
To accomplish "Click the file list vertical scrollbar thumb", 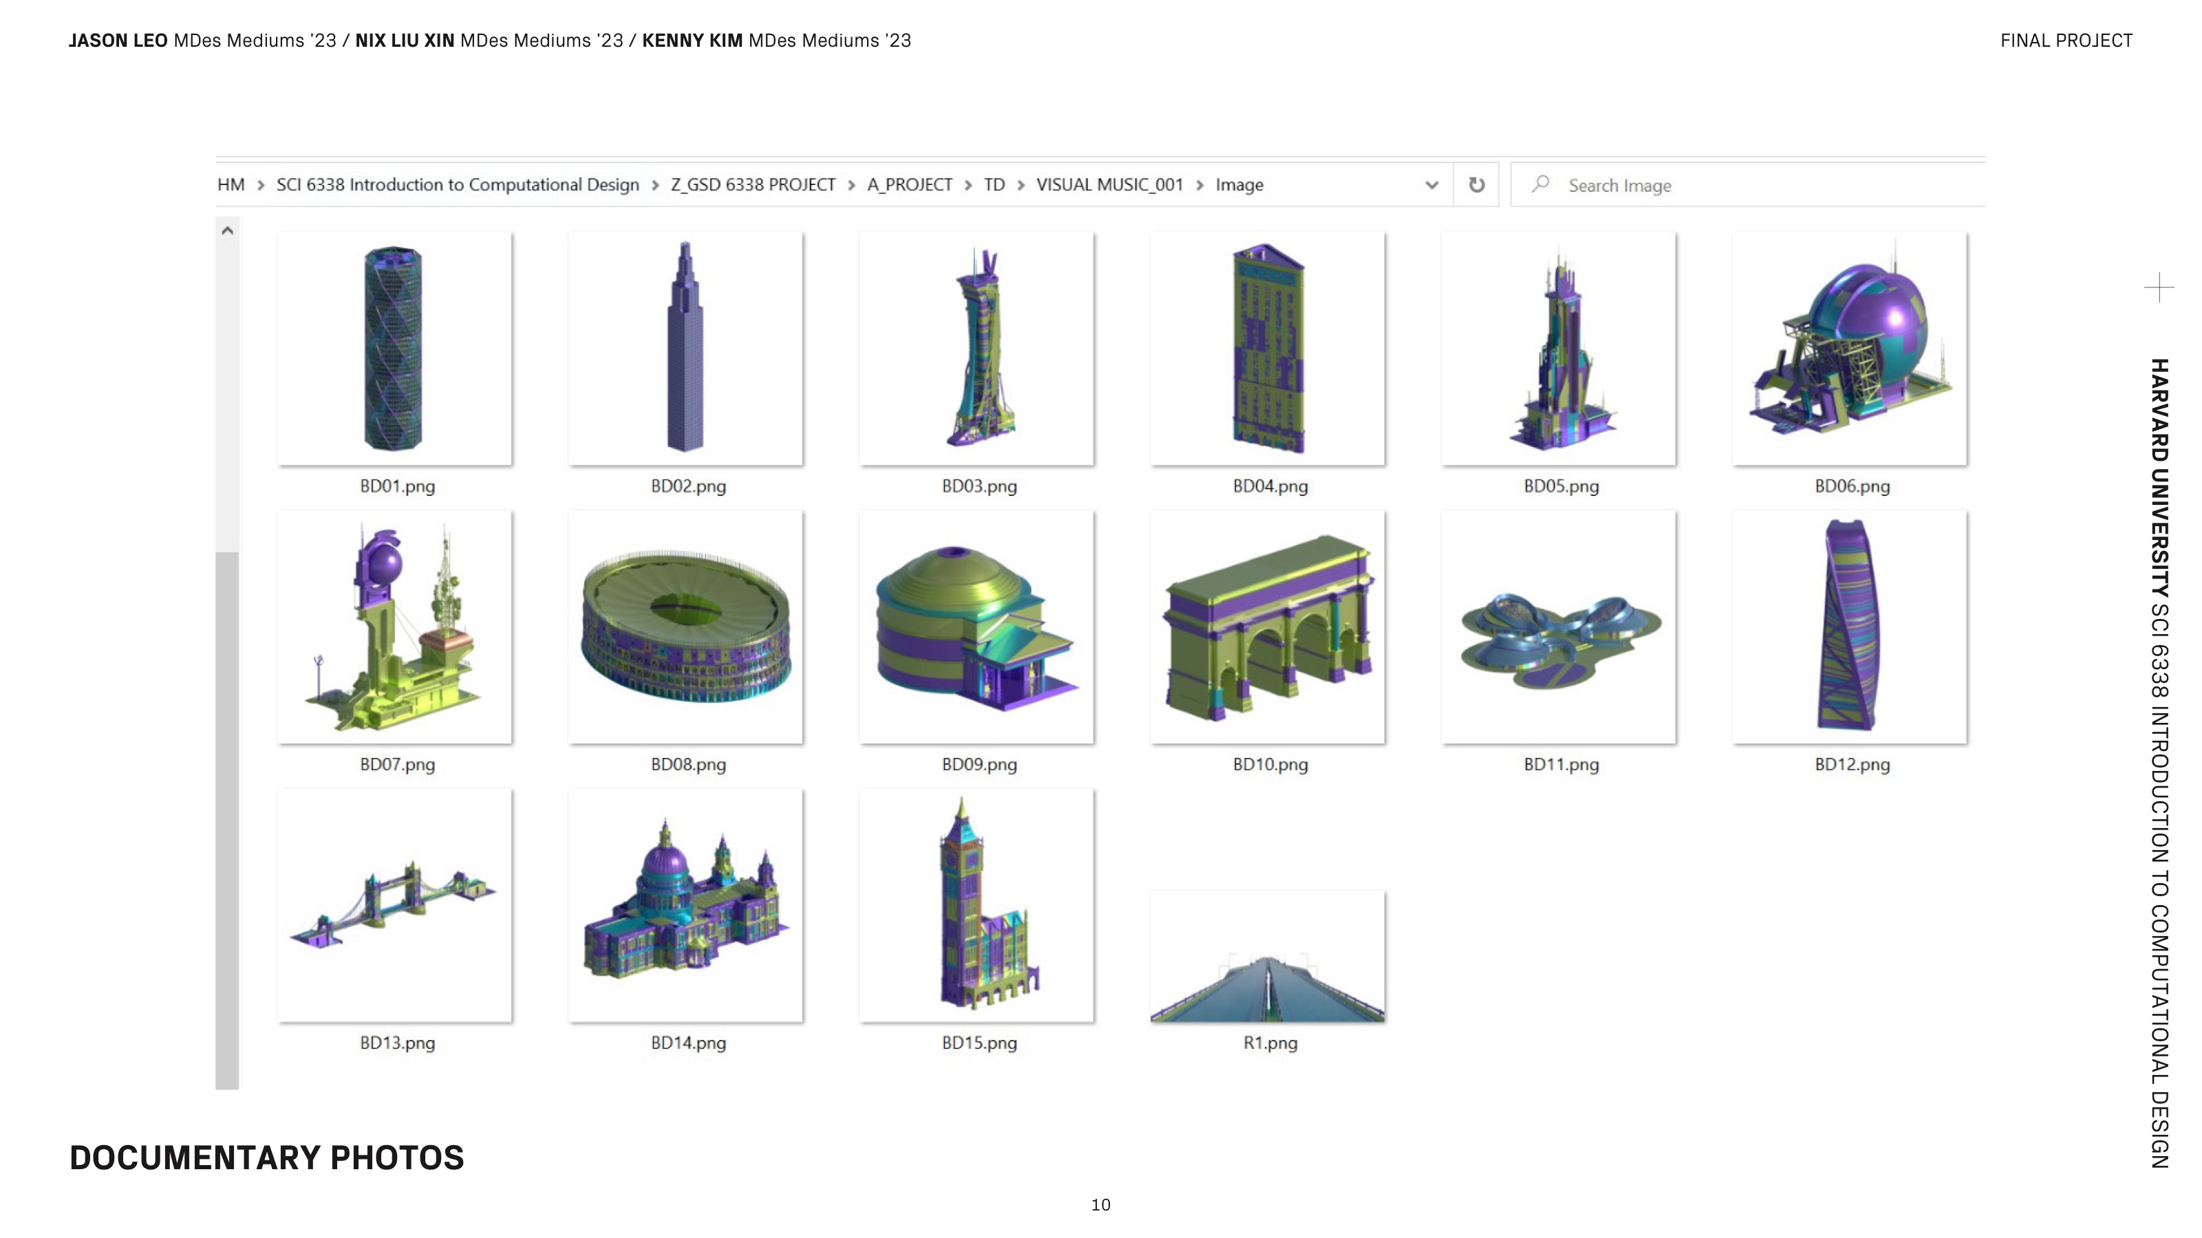I will (x=227, y=821).
